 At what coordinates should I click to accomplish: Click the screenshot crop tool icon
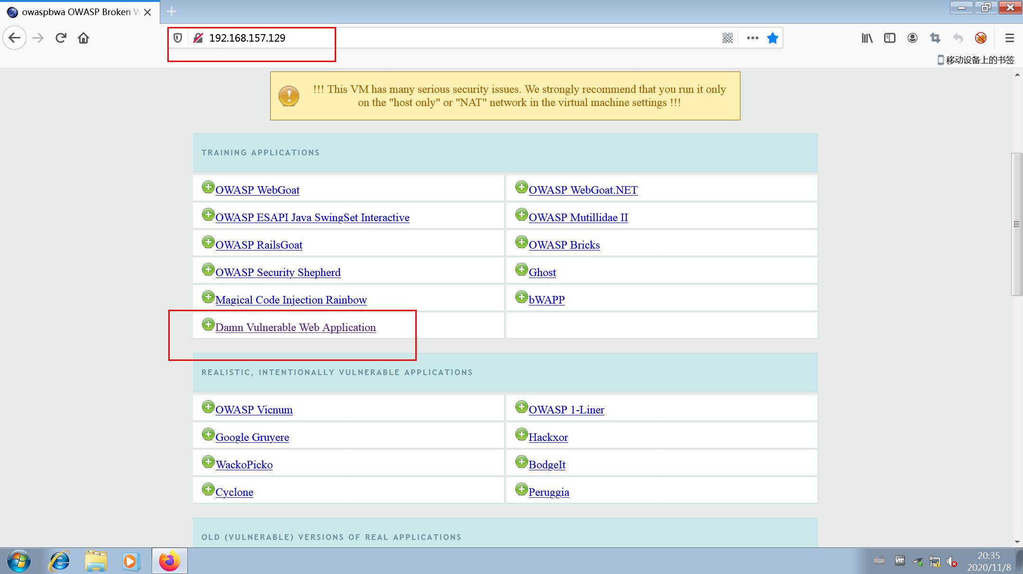pyautogui.click(x=935, y=38)
